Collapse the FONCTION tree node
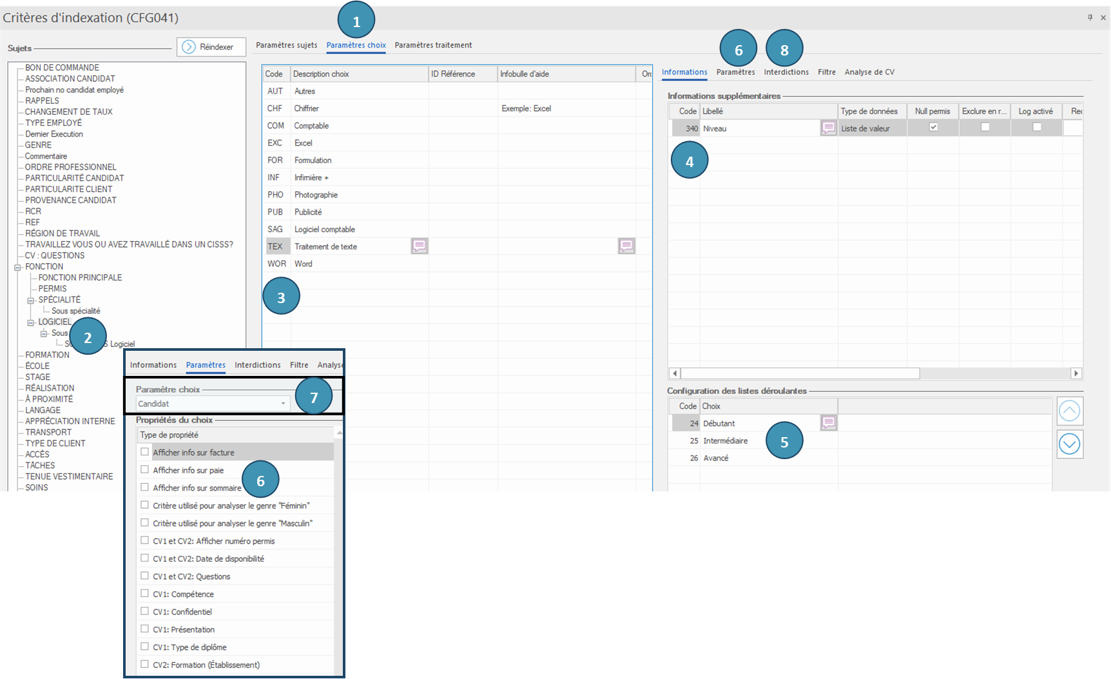 click(18, 267)
